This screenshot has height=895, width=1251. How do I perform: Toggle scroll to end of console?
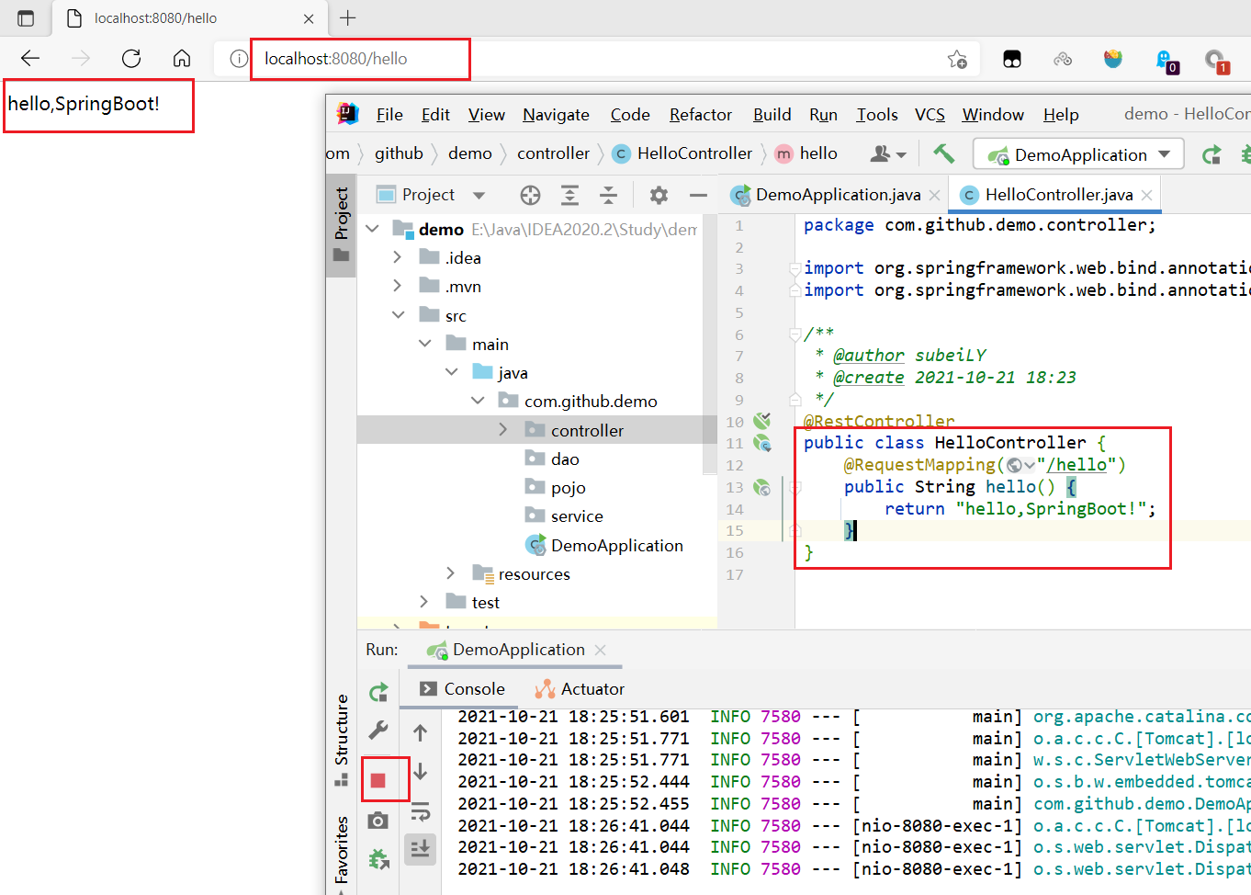point(420,848)
